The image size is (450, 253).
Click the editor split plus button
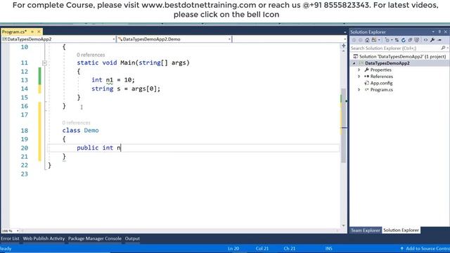(344, 46)
